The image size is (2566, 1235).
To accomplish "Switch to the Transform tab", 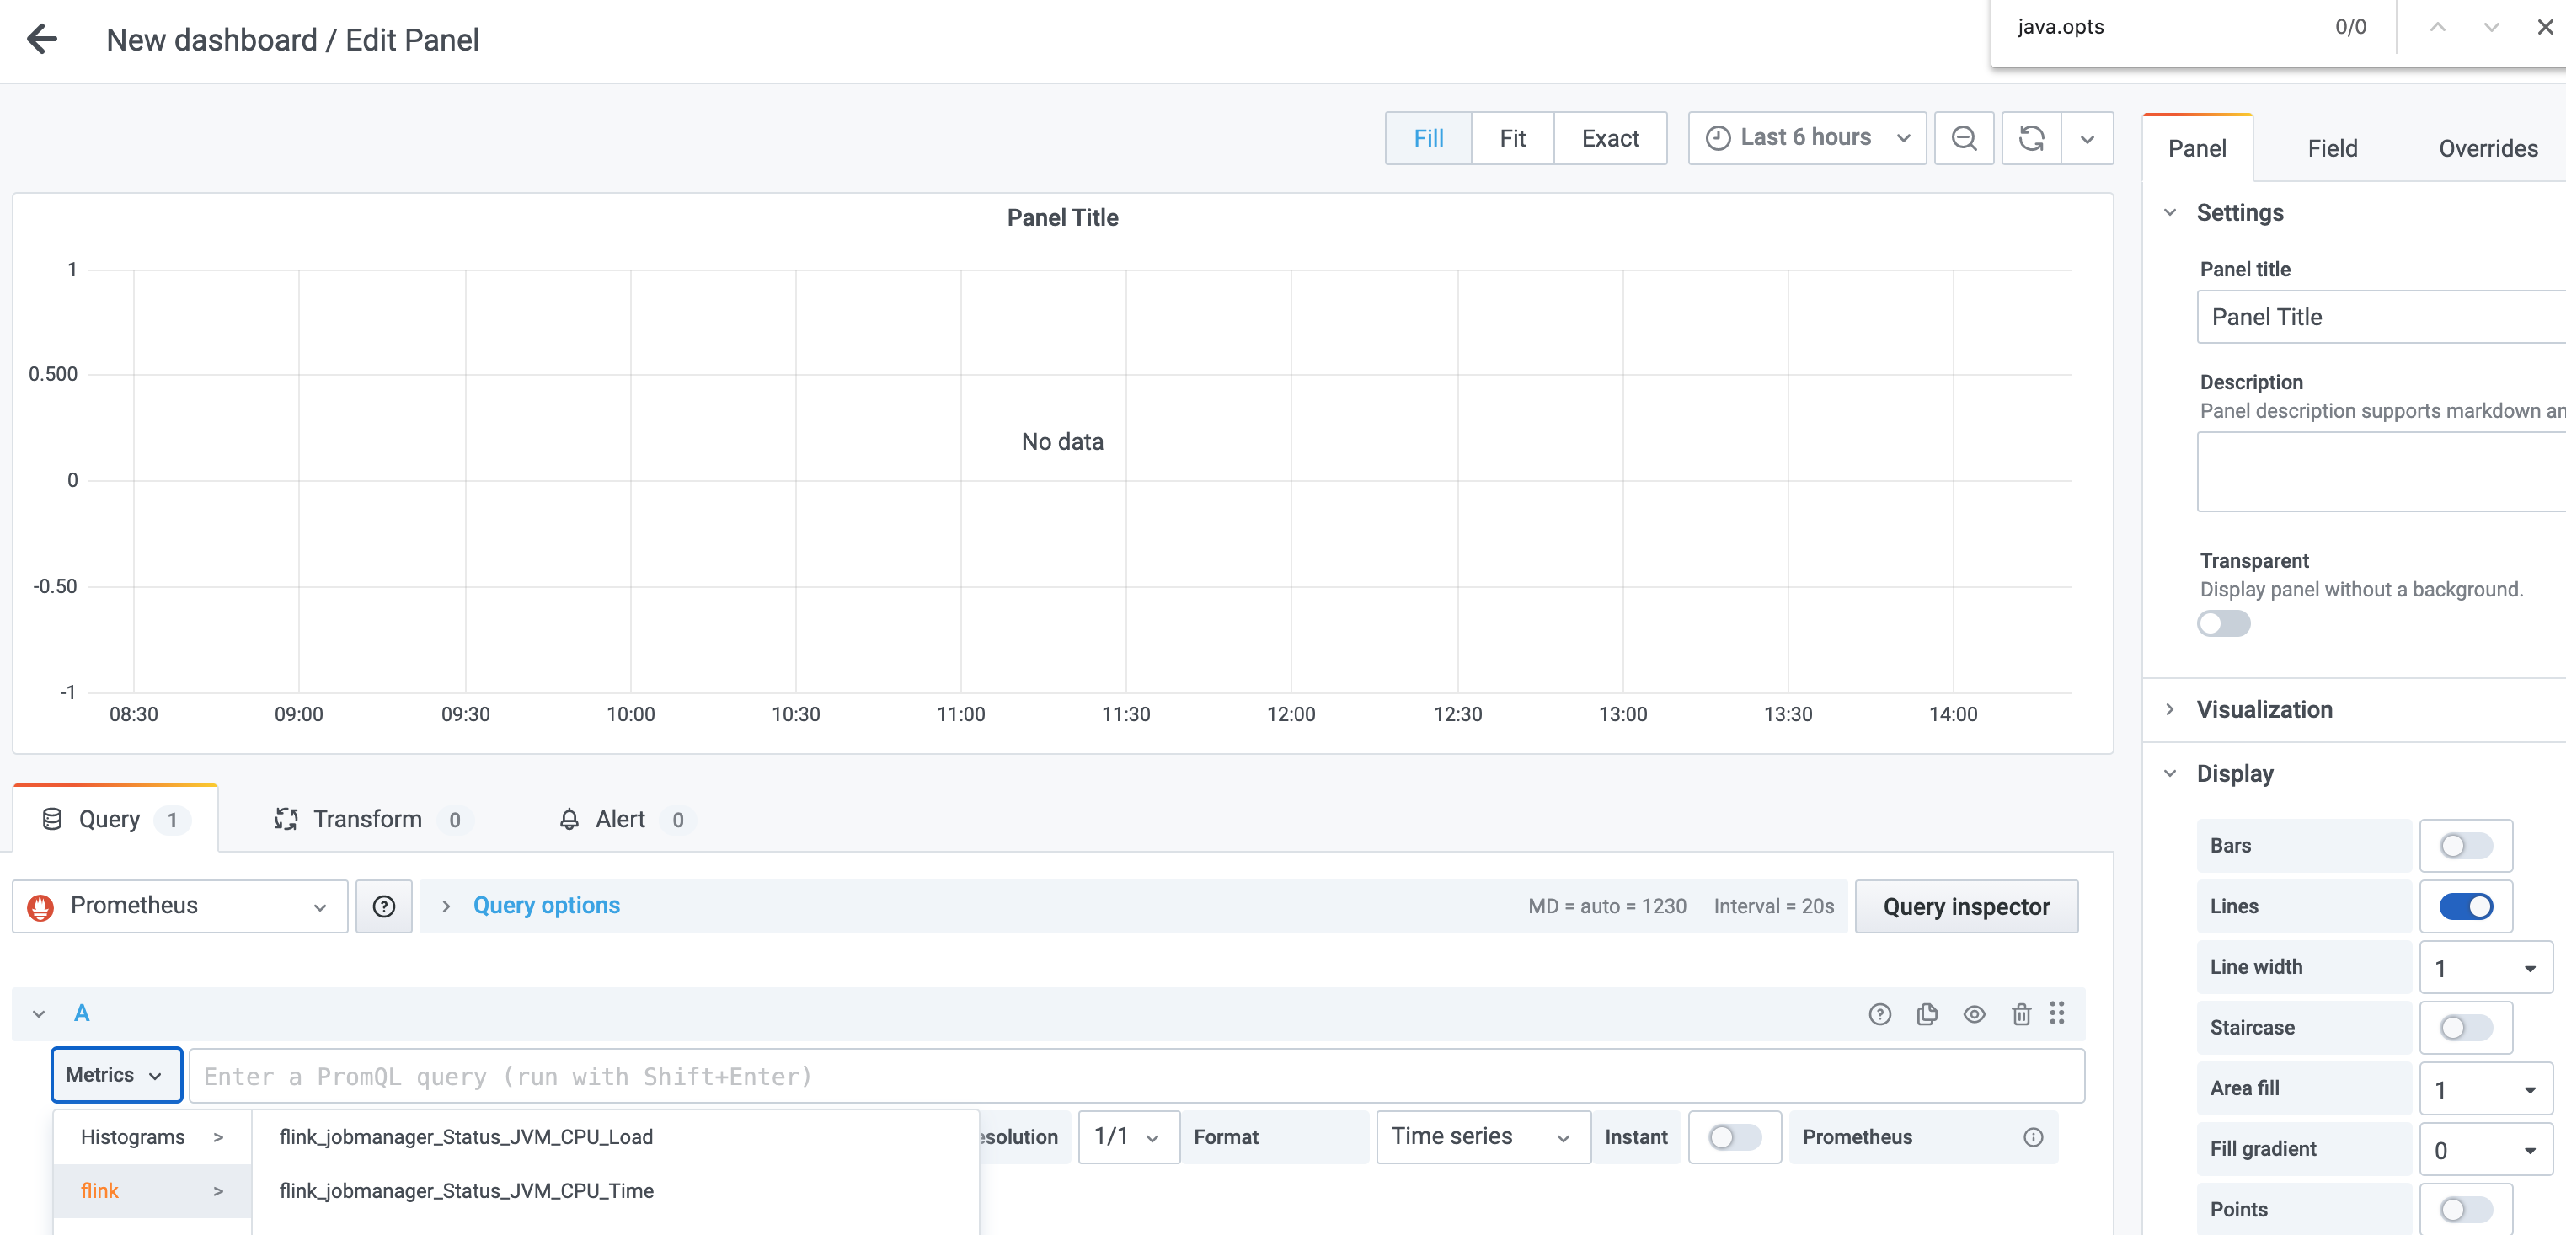I will tap(366, 820).
